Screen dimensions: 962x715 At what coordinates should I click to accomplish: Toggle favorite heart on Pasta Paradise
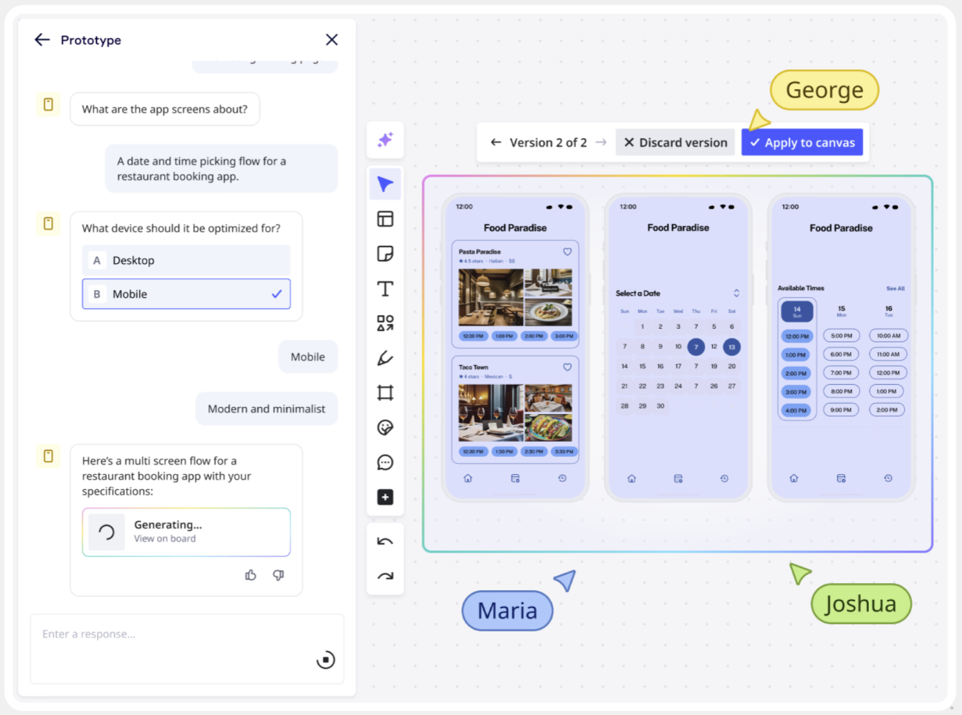(567, 252)
